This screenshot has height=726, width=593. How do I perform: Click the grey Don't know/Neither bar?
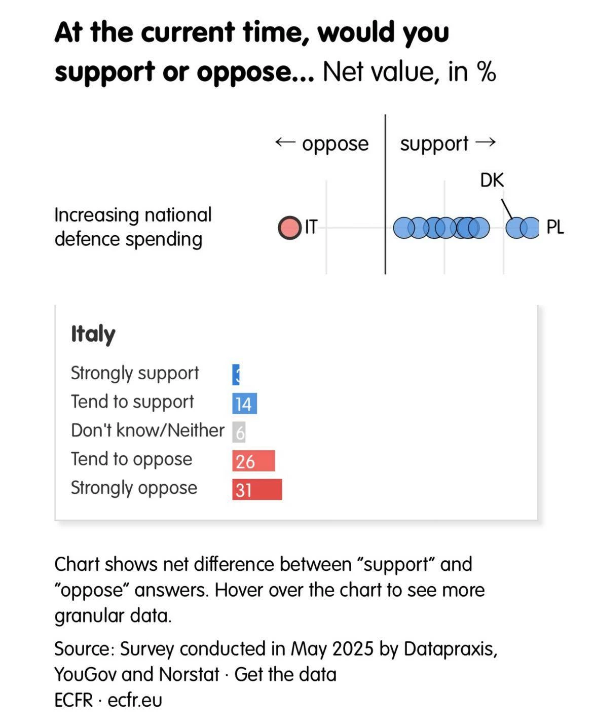click(239, 432)
